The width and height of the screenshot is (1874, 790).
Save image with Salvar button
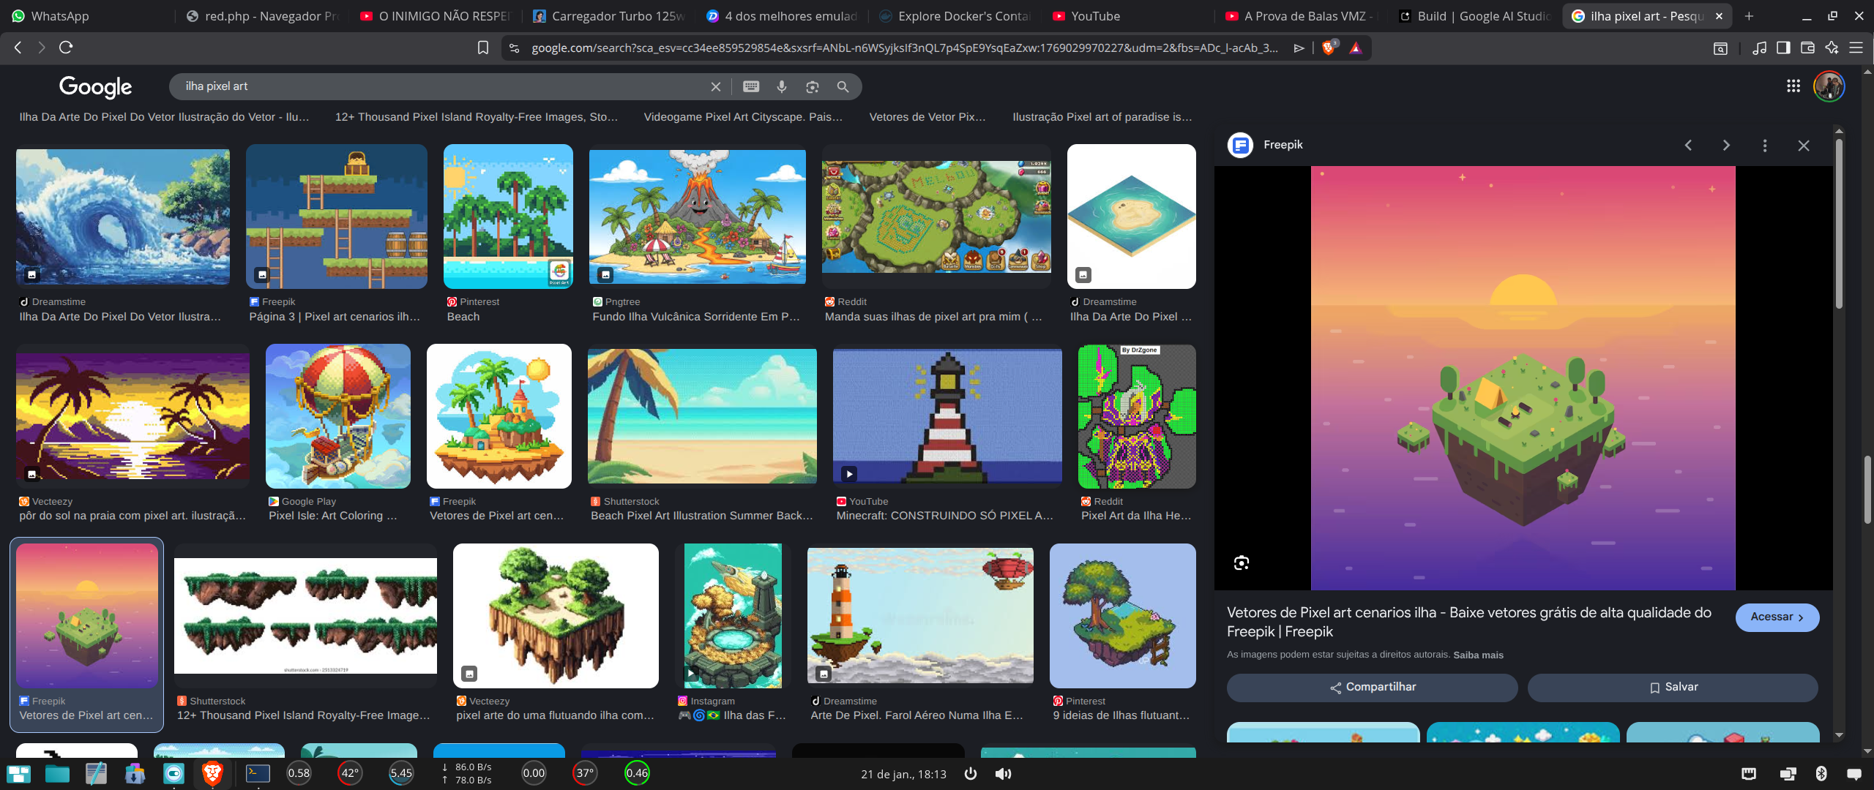1673,688
